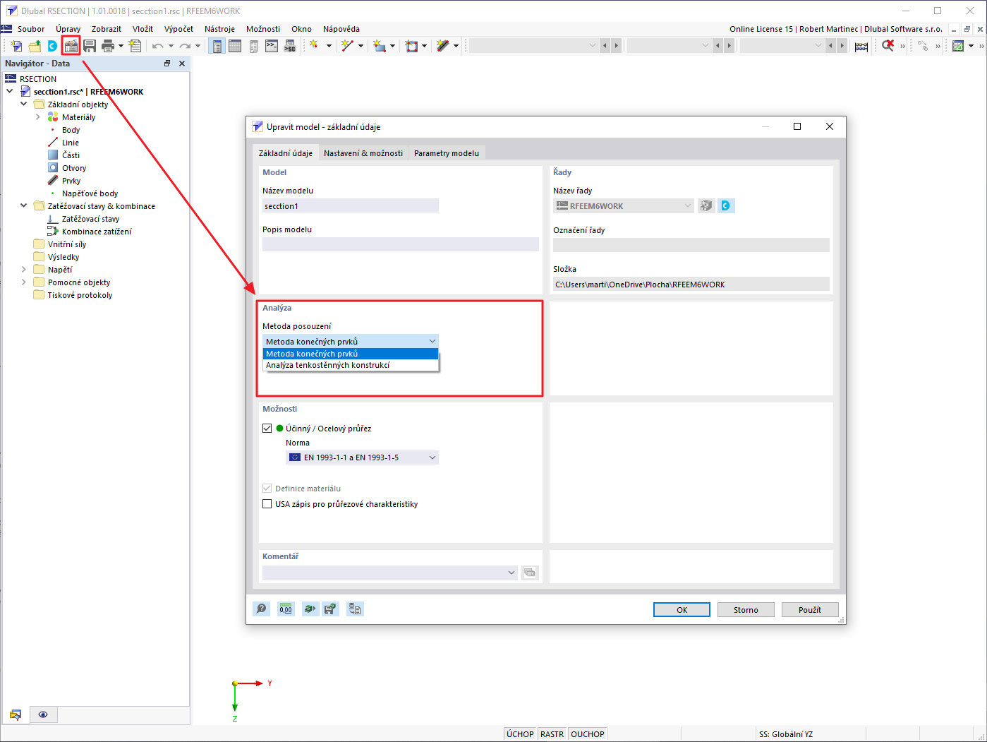Screen dimensions: 987x742
Task: Switch to the Parametry modelu tab
Action: [446, 152]
